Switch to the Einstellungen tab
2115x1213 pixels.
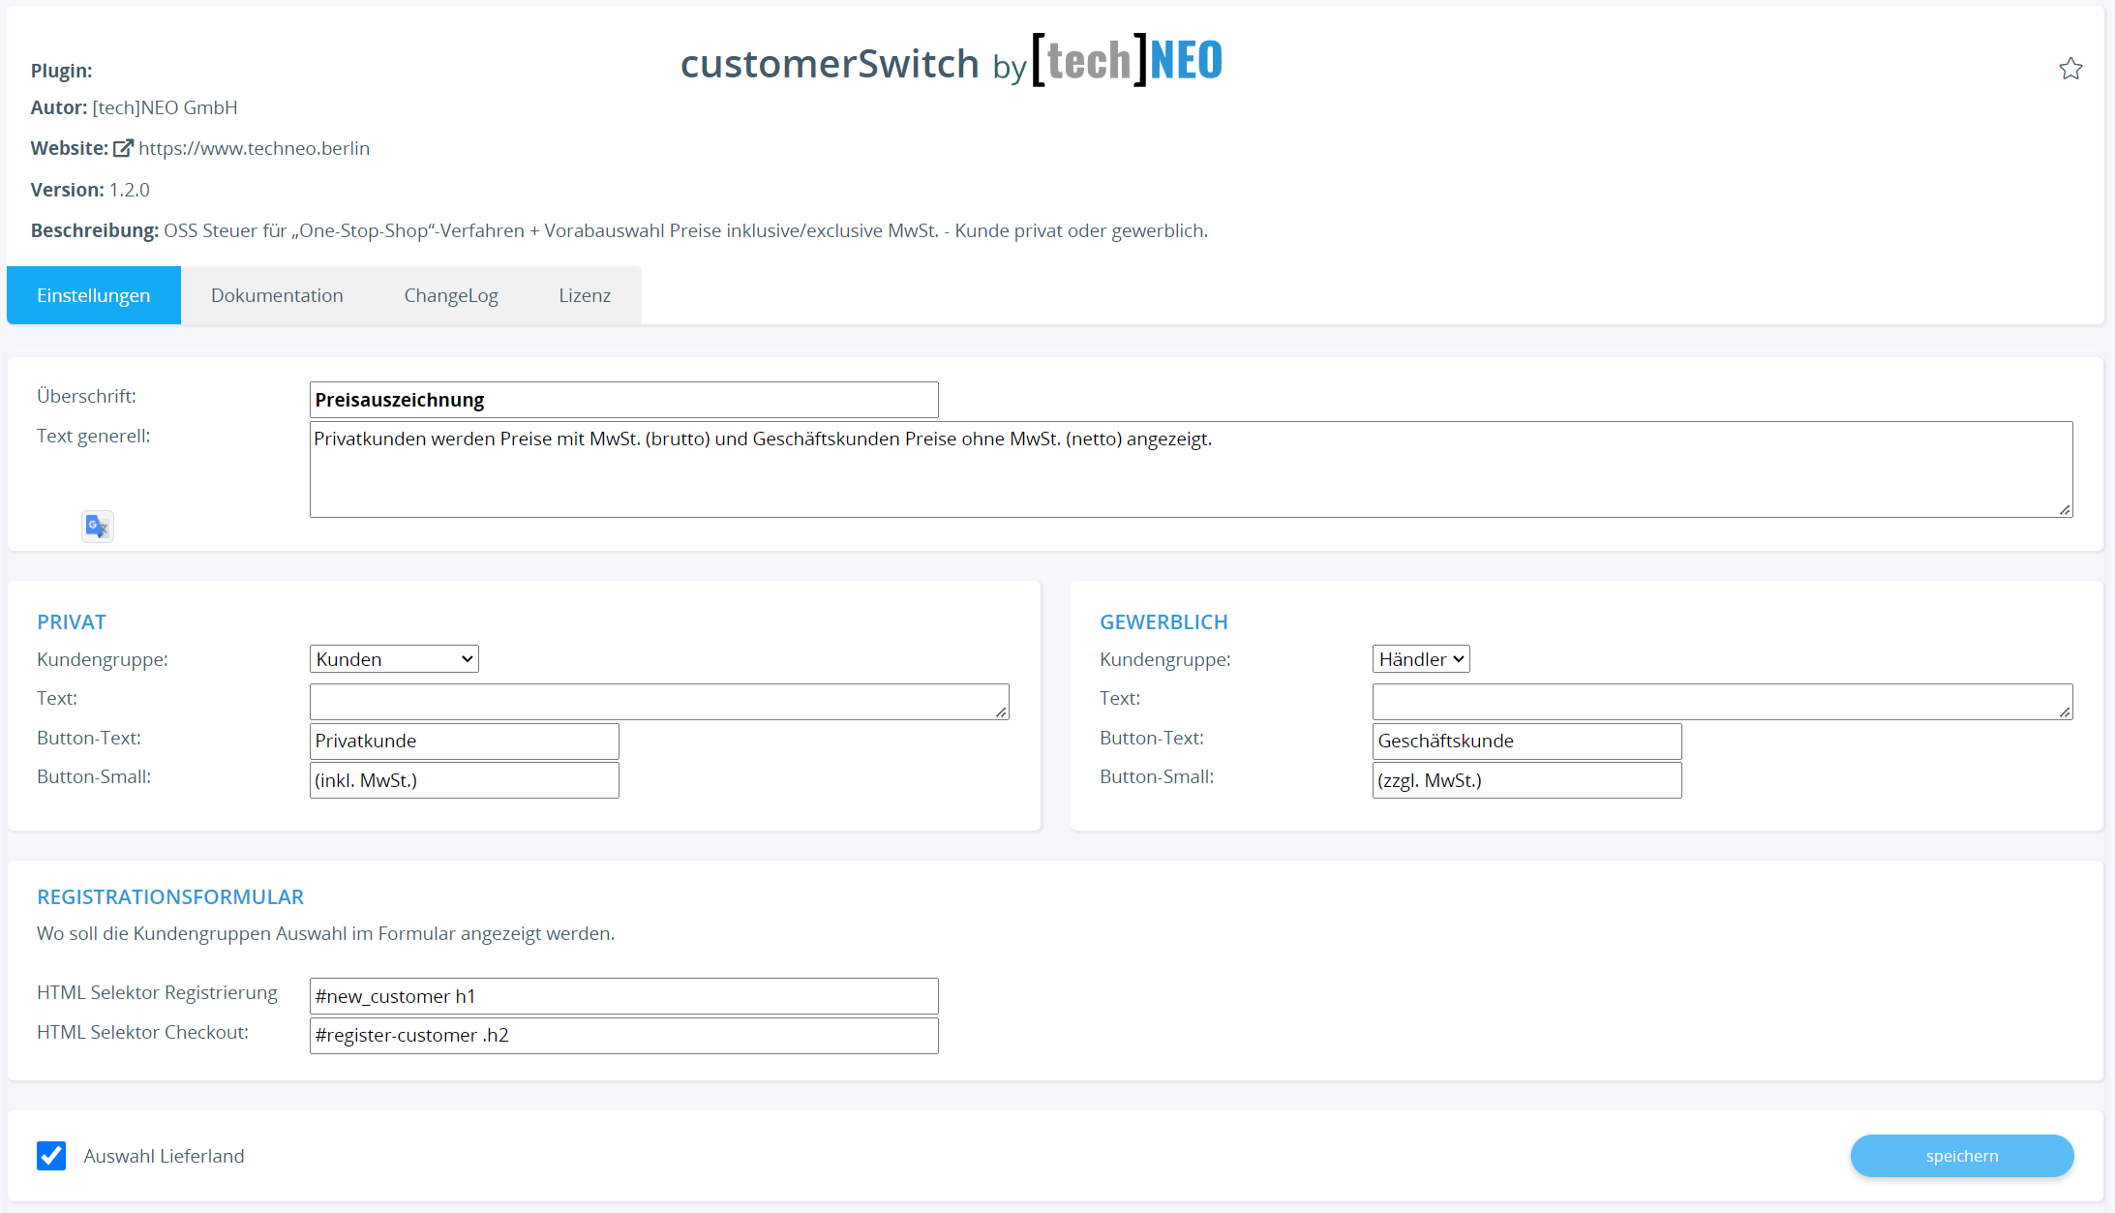(x=94, y=295)
